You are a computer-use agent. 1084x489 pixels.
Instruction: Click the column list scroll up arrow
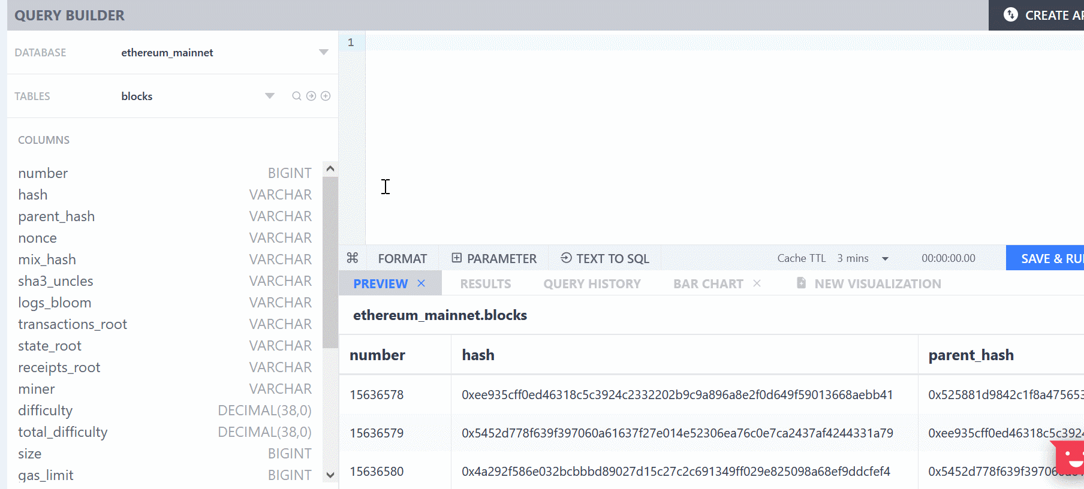coord(330,169)
